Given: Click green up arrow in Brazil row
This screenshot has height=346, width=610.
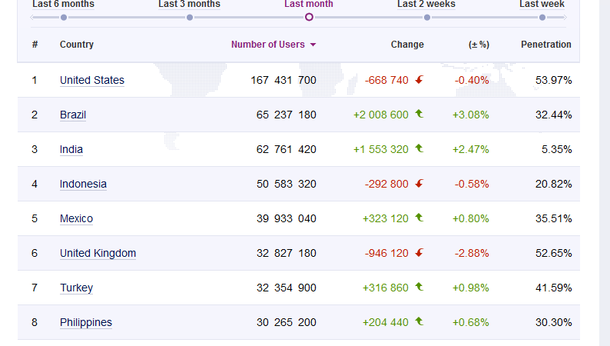Looking at the screenshot, I should click(419, 114).
